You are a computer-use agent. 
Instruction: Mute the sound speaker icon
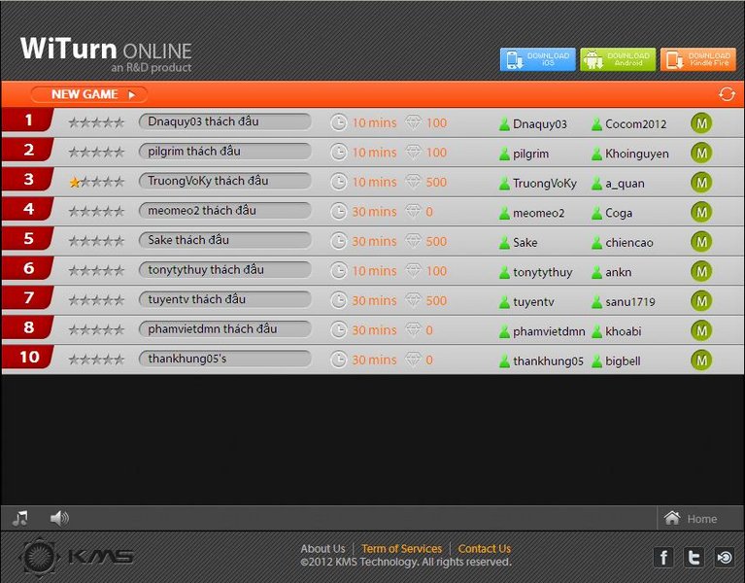[59, 519]
